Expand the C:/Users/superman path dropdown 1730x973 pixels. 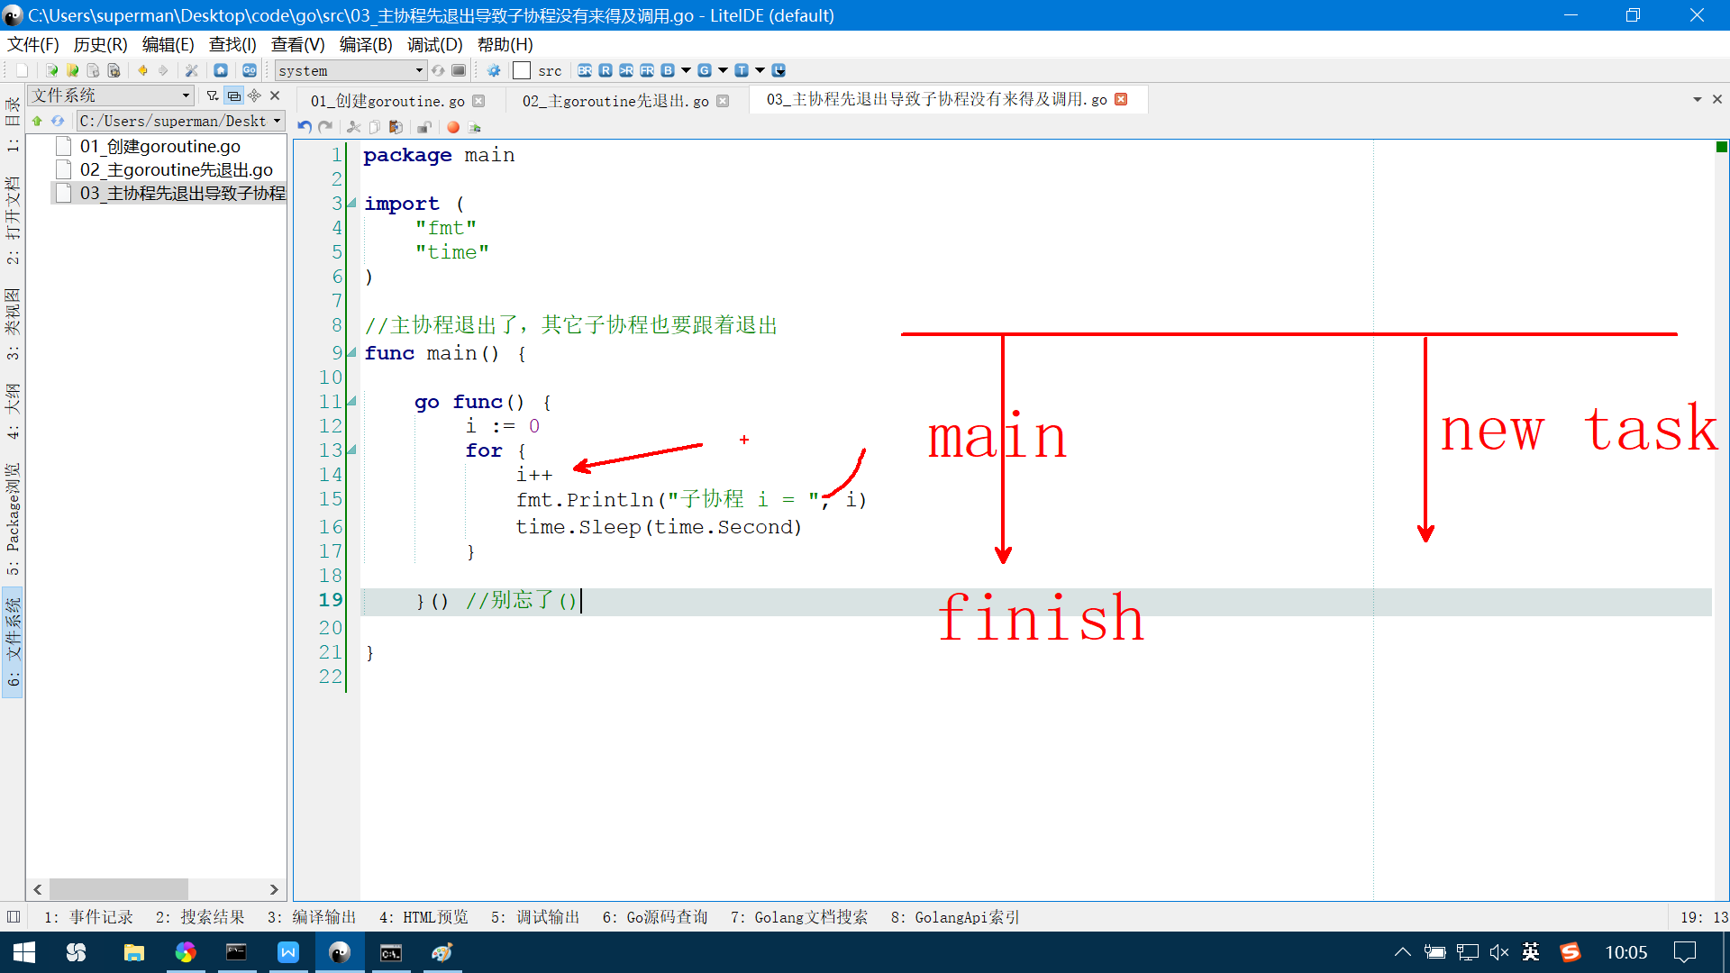coord(277,121)
